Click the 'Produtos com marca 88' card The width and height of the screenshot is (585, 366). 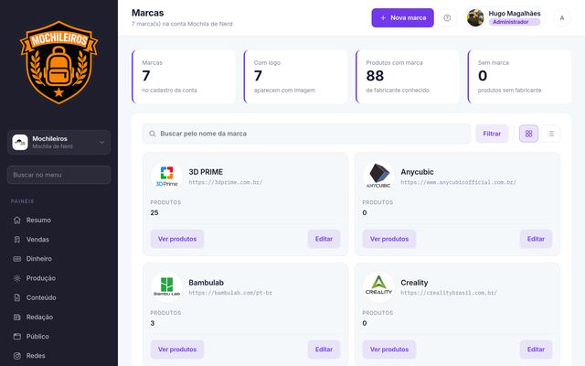tap(408, 77)
